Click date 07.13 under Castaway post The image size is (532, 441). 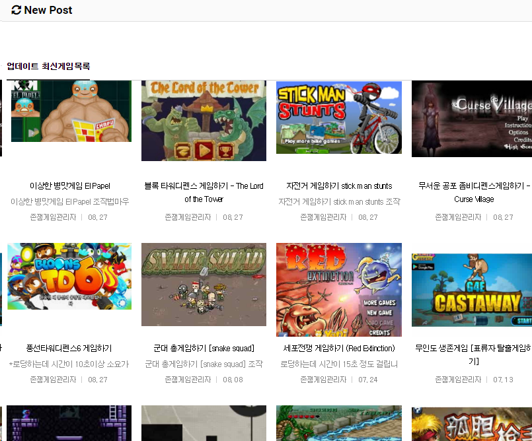point(503,380)
